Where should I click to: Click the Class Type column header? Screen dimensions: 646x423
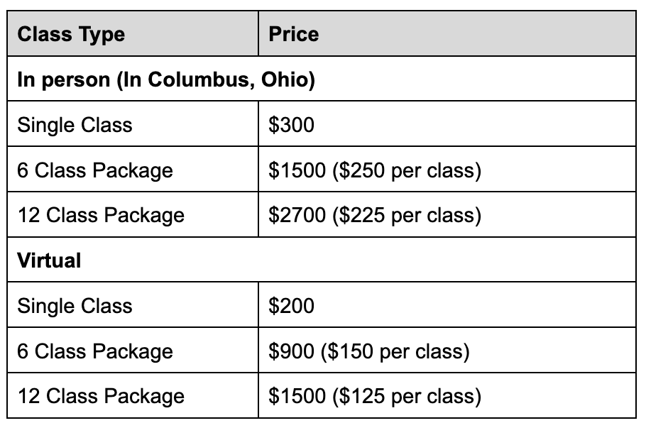(x=133, y=33)
